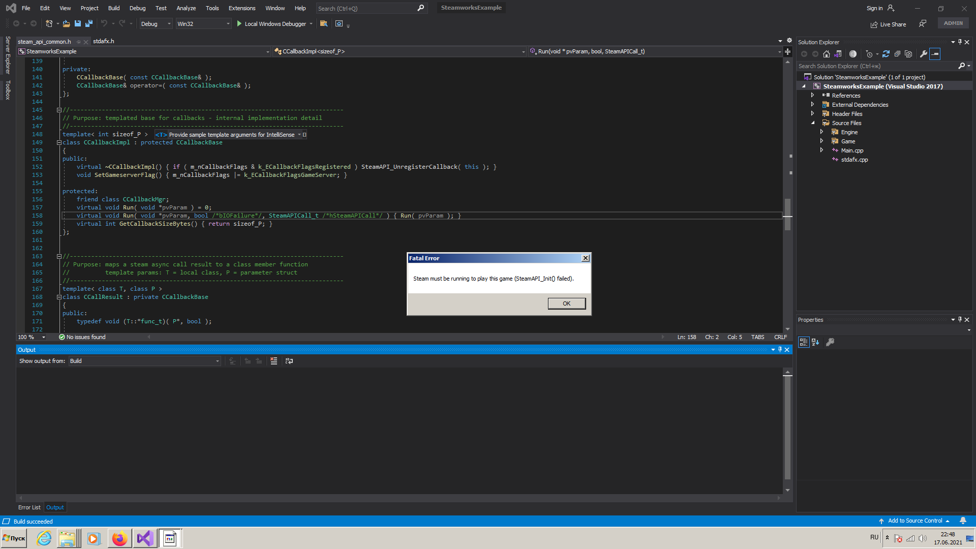Click the Solution Explorer Home icon
This screenshot has width=976, height=549.
[827, 54]
